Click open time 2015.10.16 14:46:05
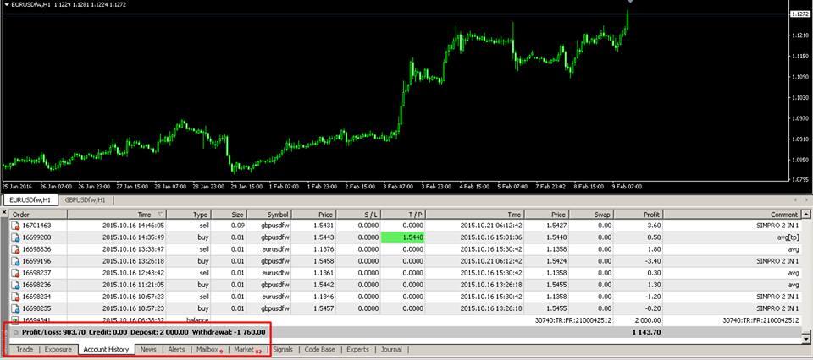Image resolution: width=813 pixels, height=360 pixels. point(133,226)
